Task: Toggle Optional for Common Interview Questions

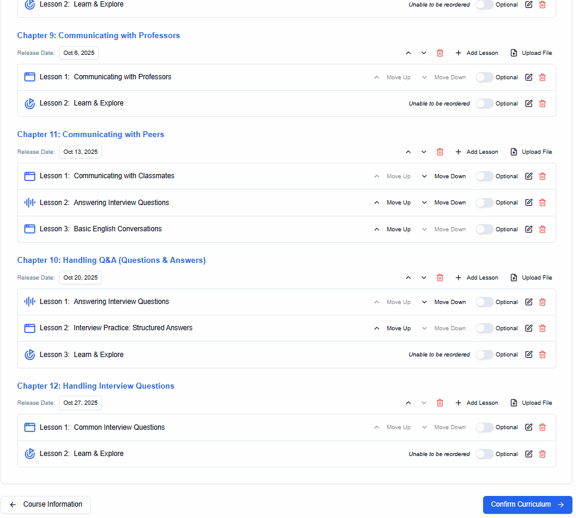Action: pyautogui.click(x=484, y=427)
